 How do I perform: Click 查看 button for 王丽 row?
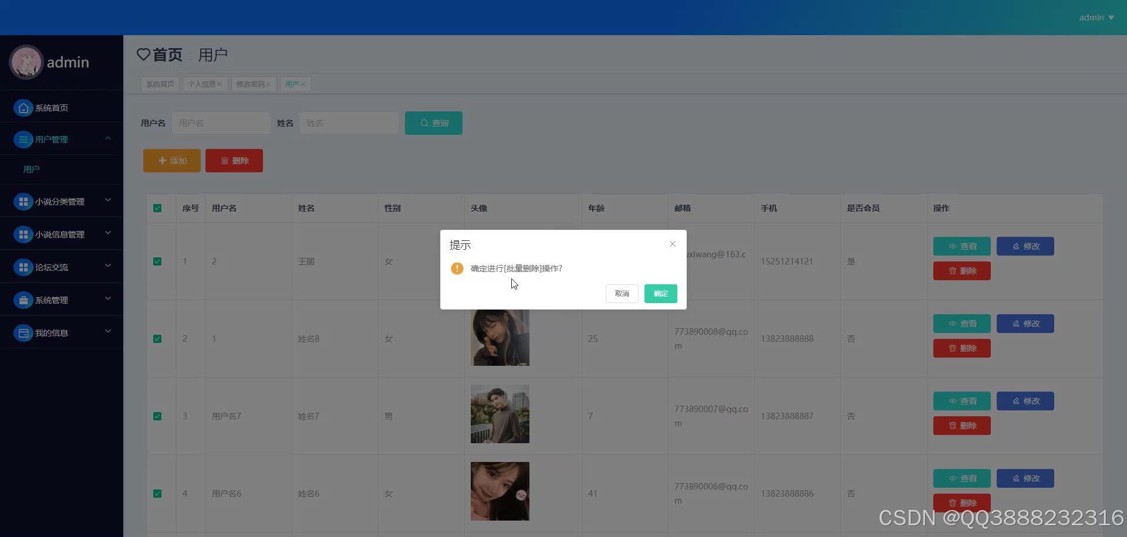click(x=962, y=246)
